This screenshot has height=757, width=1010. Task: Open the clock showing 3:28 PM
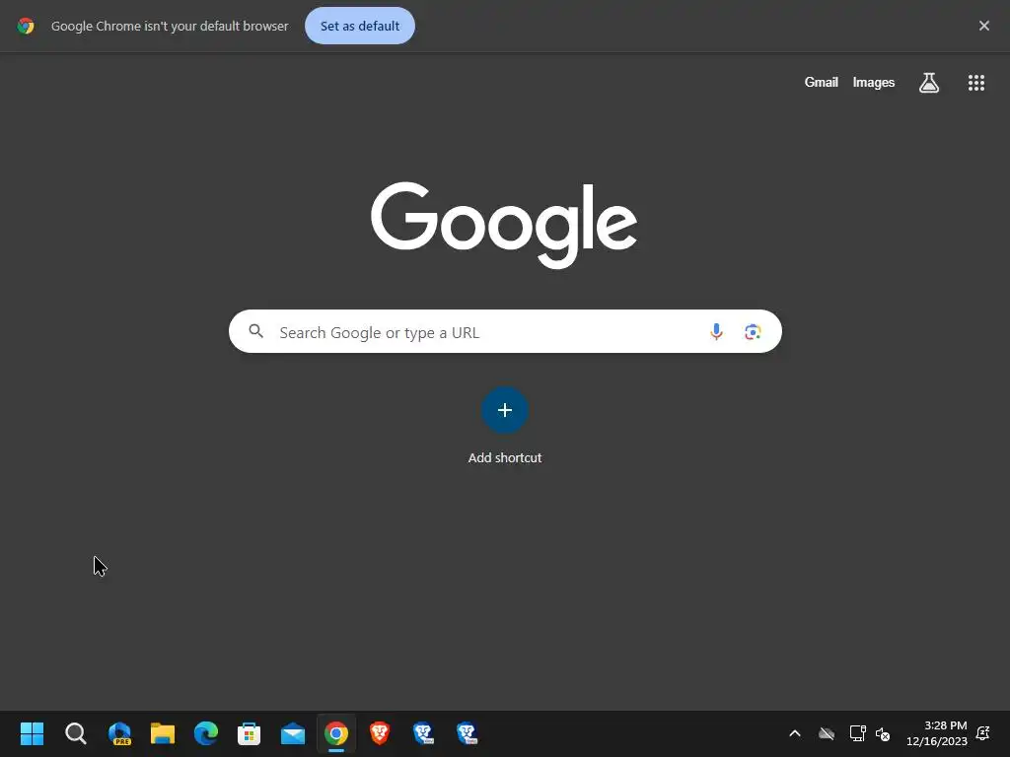937,733
